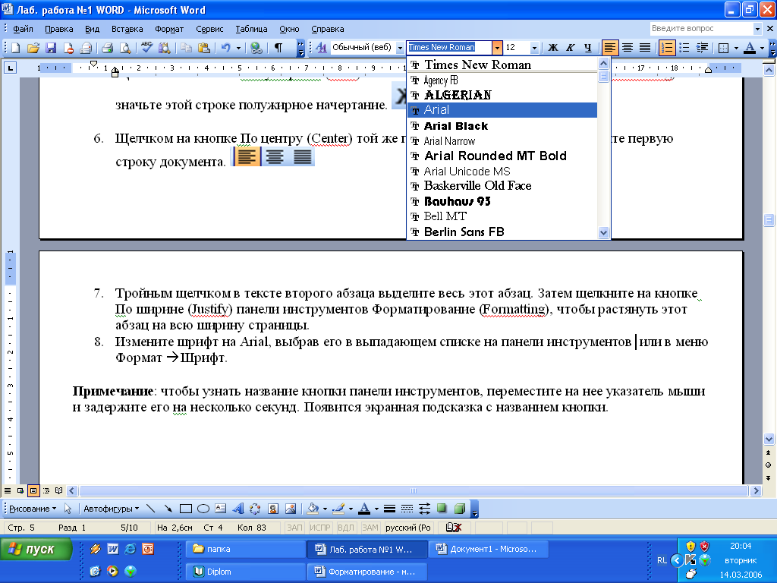777x583 pixels.
Task: Apply fill color with the paint bucket
Action: point(313,509)
